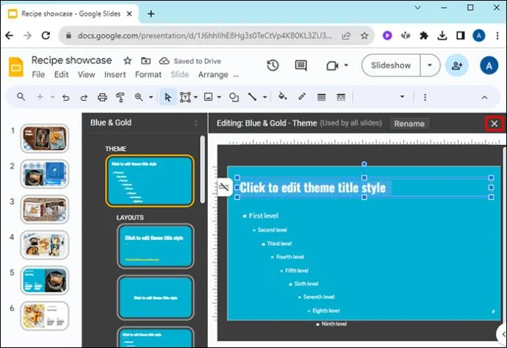This screenshot has width=507, height=348.
Task: Open the Insert menu
Action: 115,74
